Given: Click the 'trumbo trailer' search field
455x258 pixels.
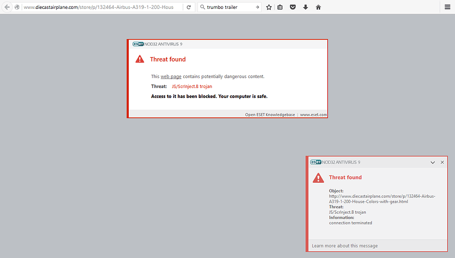Looking at the screenshot, I should click(230, 7).
